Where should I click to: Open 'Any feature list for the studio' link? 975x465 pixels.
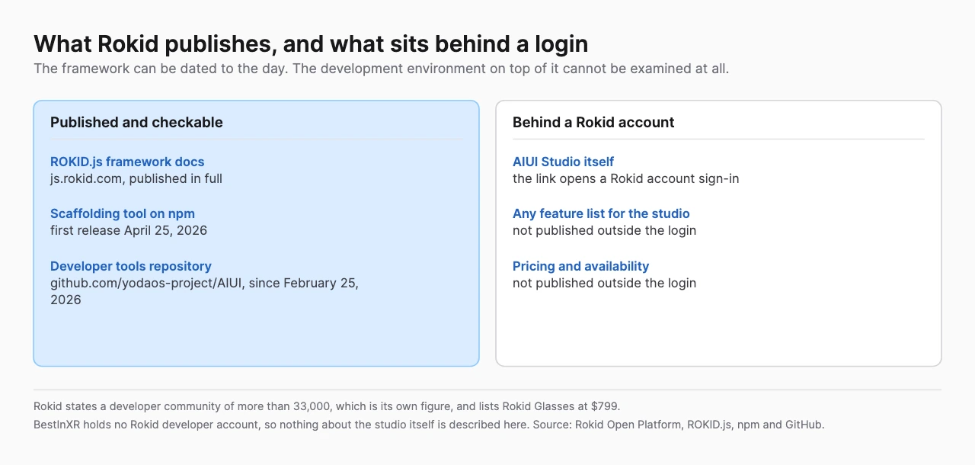click(x=601, y=213)
